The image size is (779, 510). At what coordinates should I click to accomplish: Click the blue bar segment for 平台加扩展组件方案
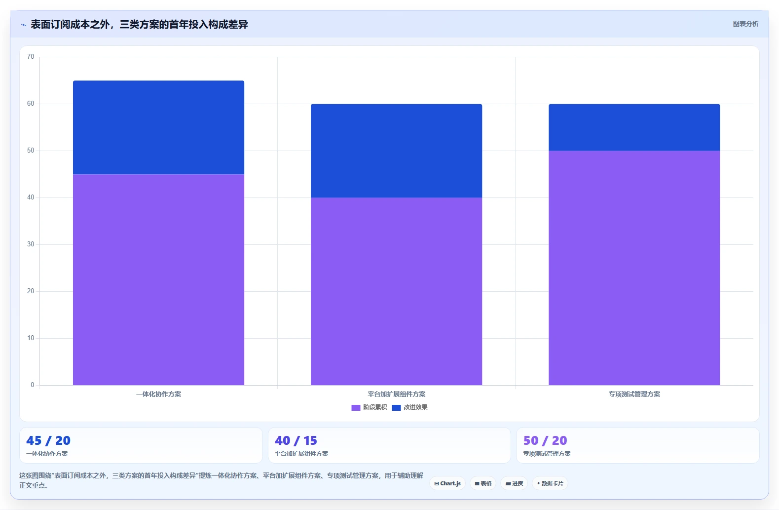point(396,151)
